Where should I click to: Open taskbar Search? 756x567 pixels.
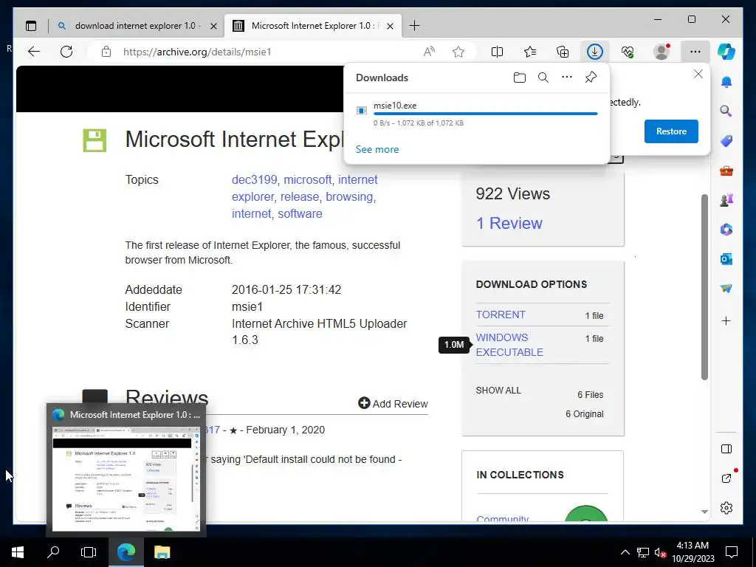click(53, 552)
